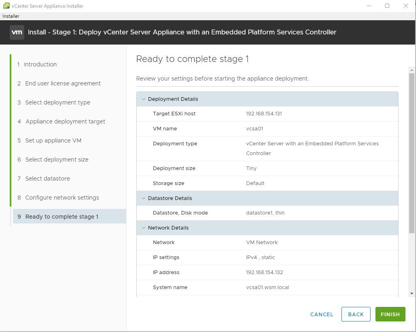Open the Installer menu
The image size is (416, 332).
(11, 16)
